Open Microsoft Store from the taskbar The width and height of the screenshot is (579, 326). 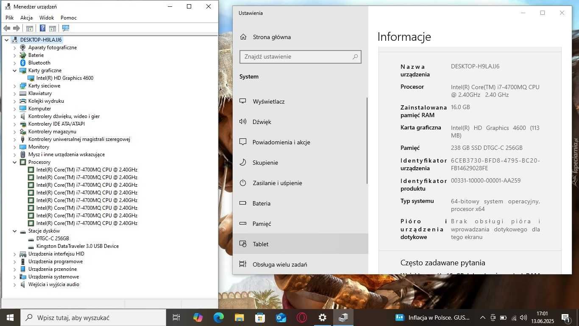[x=260, y=318]
